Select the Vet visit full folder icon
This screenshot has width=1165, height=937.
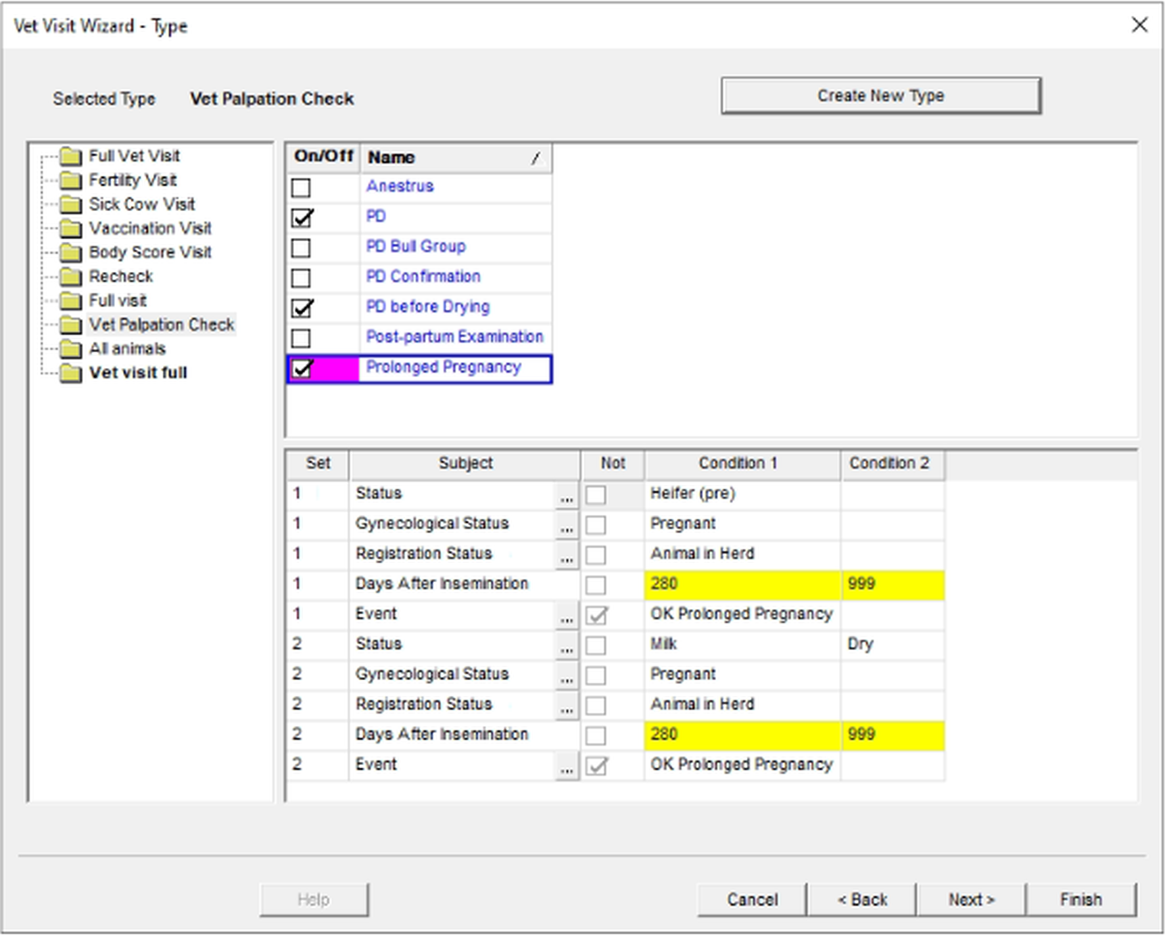tap(70, 373)
